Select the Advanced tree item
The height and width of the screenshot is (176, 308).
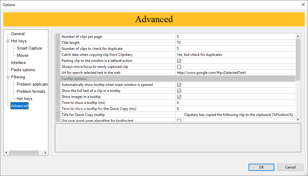click(20, 106)
